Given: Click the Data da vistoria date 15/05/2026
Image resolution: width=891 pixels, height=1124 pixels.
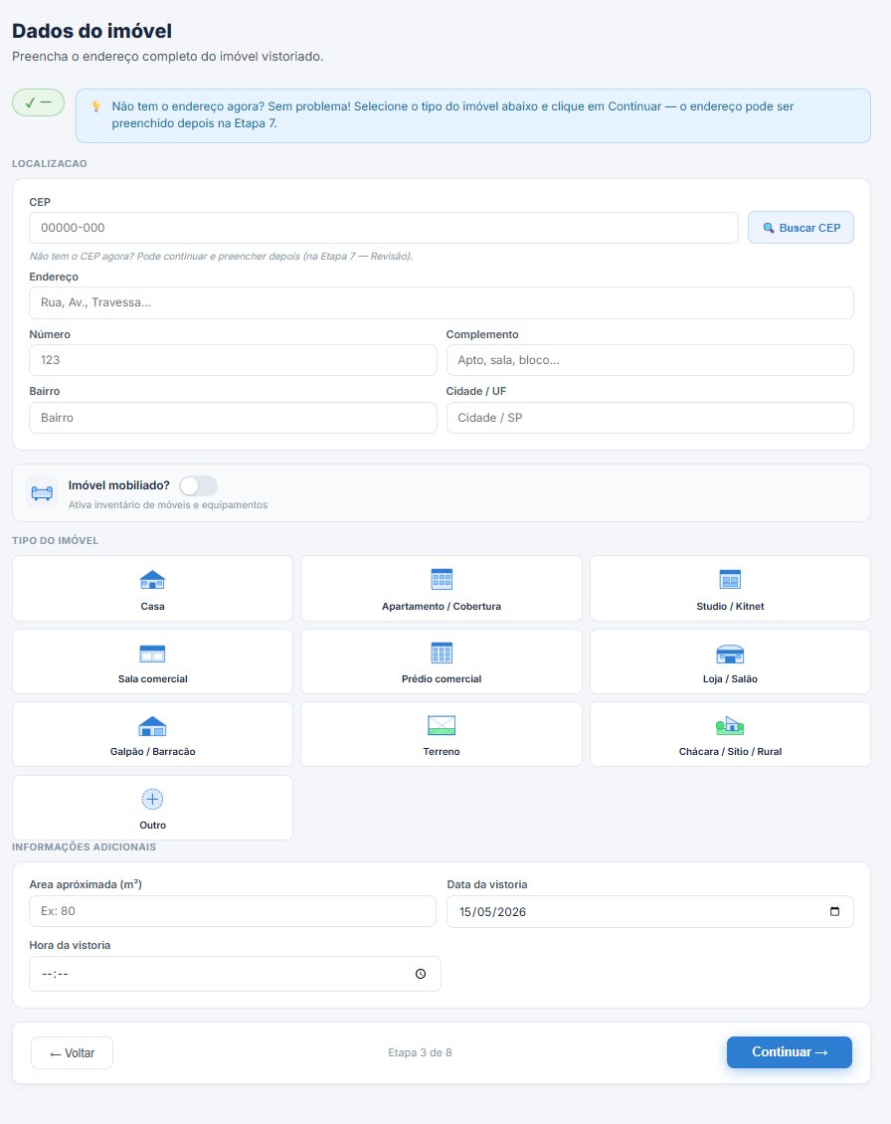Looking at the screenshot, I should 493,912.
